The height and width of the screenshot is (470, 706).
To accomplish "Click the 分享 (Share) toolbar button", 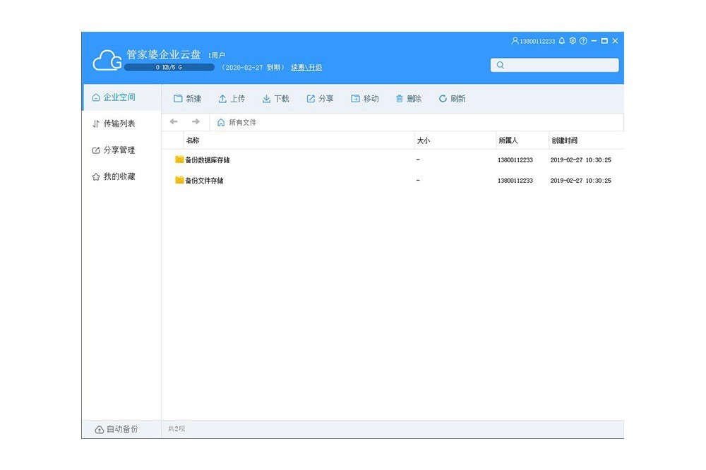I will [x=320, y=99].
